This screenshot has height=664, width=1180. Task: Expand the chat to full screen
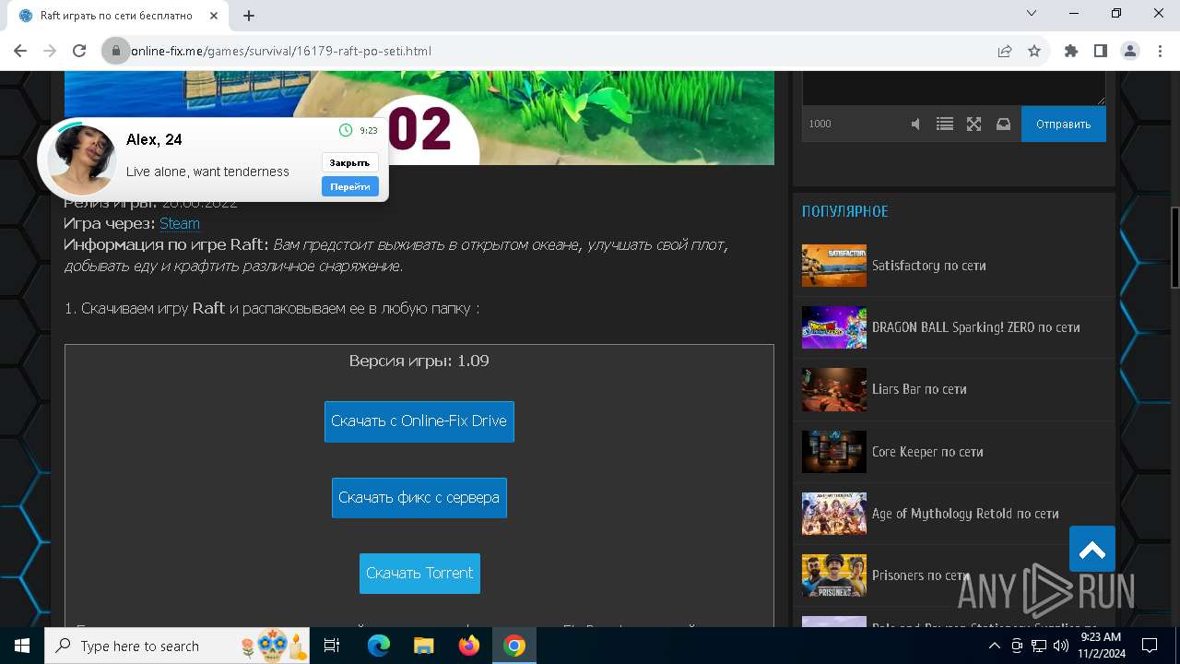coord(973,124)
